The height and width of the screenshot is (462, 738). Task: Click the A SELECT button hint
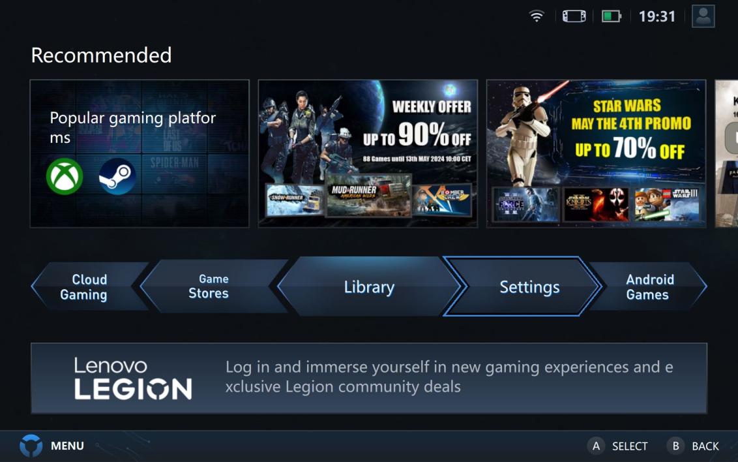617,446
